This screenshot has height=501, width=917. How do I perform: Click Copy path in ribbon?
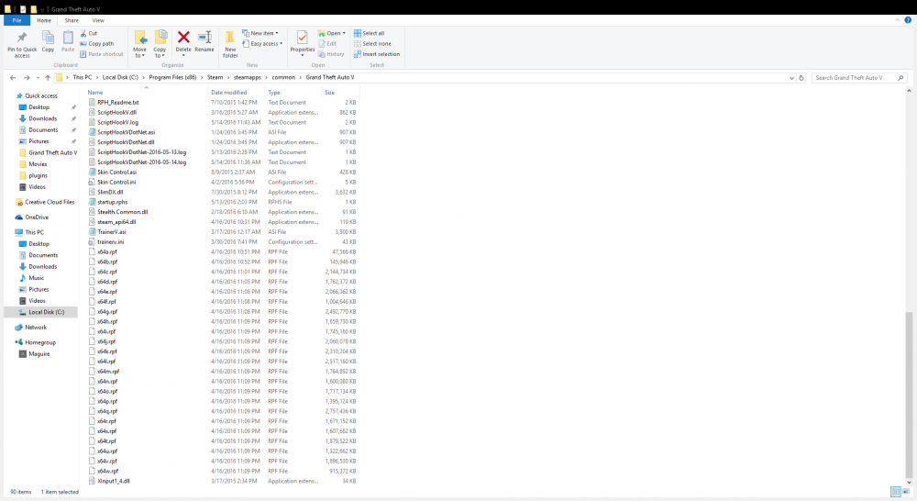tap(97, 44)
